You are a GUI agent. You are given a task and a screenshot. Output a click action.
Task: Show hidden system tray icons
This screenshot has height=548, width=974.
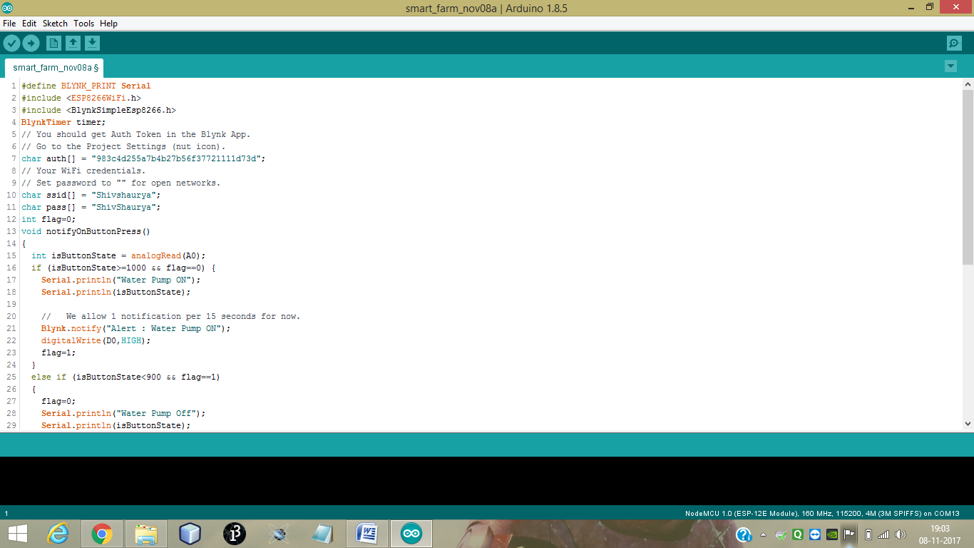(x=764, y=534)
